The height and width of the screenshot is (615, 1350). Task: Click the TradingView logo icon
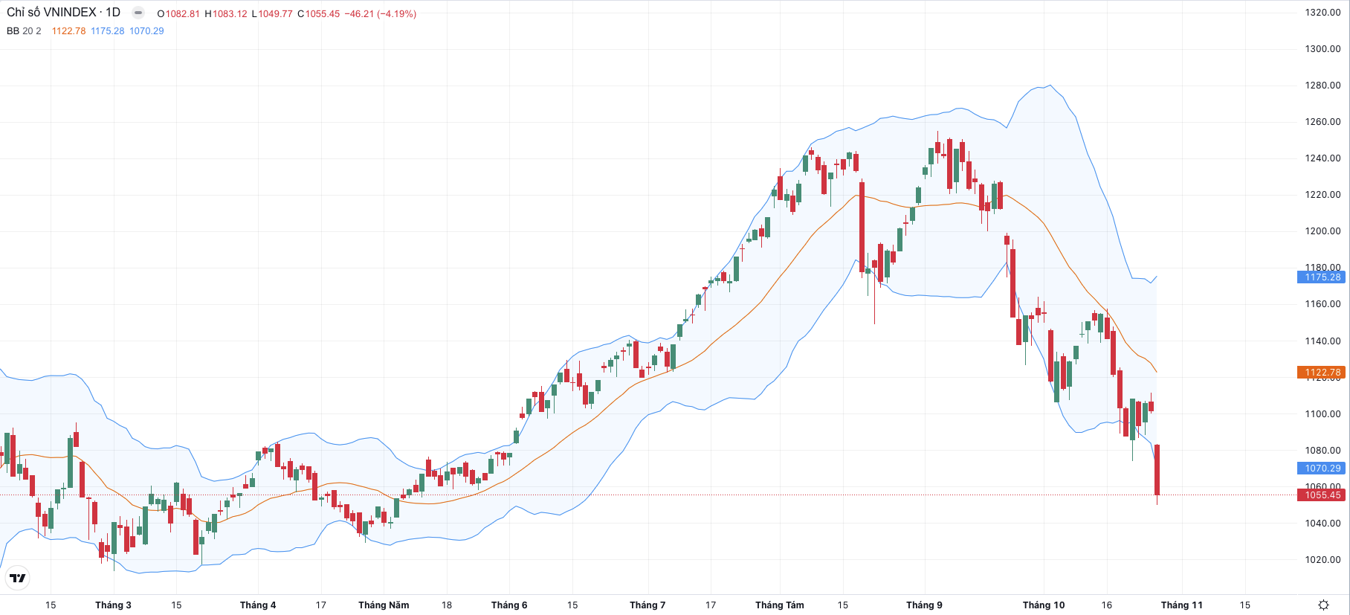pyautogui.click(x=17, y=578)
